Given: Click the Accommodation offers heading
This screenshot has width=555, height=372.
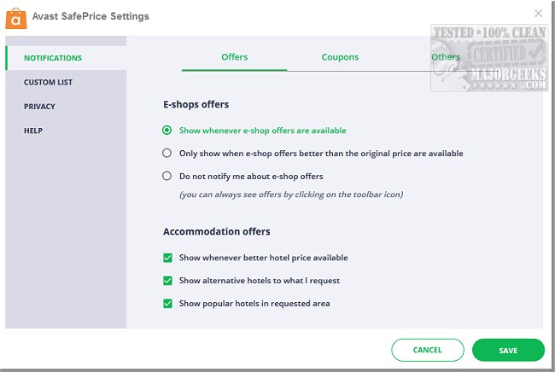Looking at the screenshot, I should coord(216,231).
